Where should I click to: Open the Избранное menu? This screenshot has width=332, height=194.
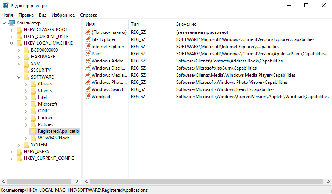pyautogui.click(x=63, y=15)
